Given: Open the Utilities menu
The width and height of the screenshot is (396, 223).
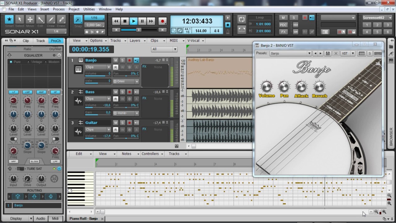Looking at the screenshot, I should (89, 9).
